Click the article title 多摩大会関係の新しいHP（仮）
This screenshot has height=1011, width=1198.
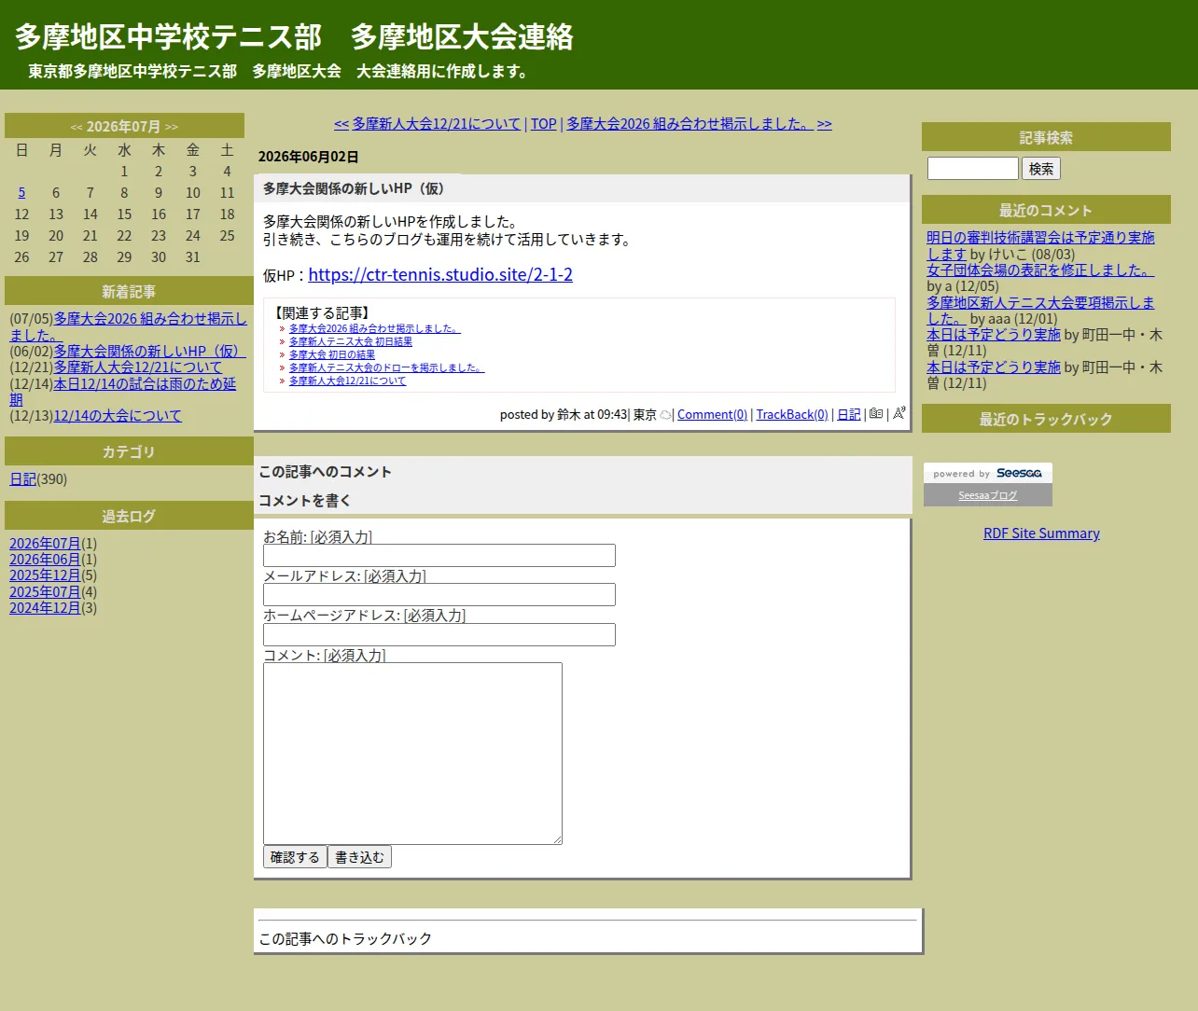click(354, 188)
